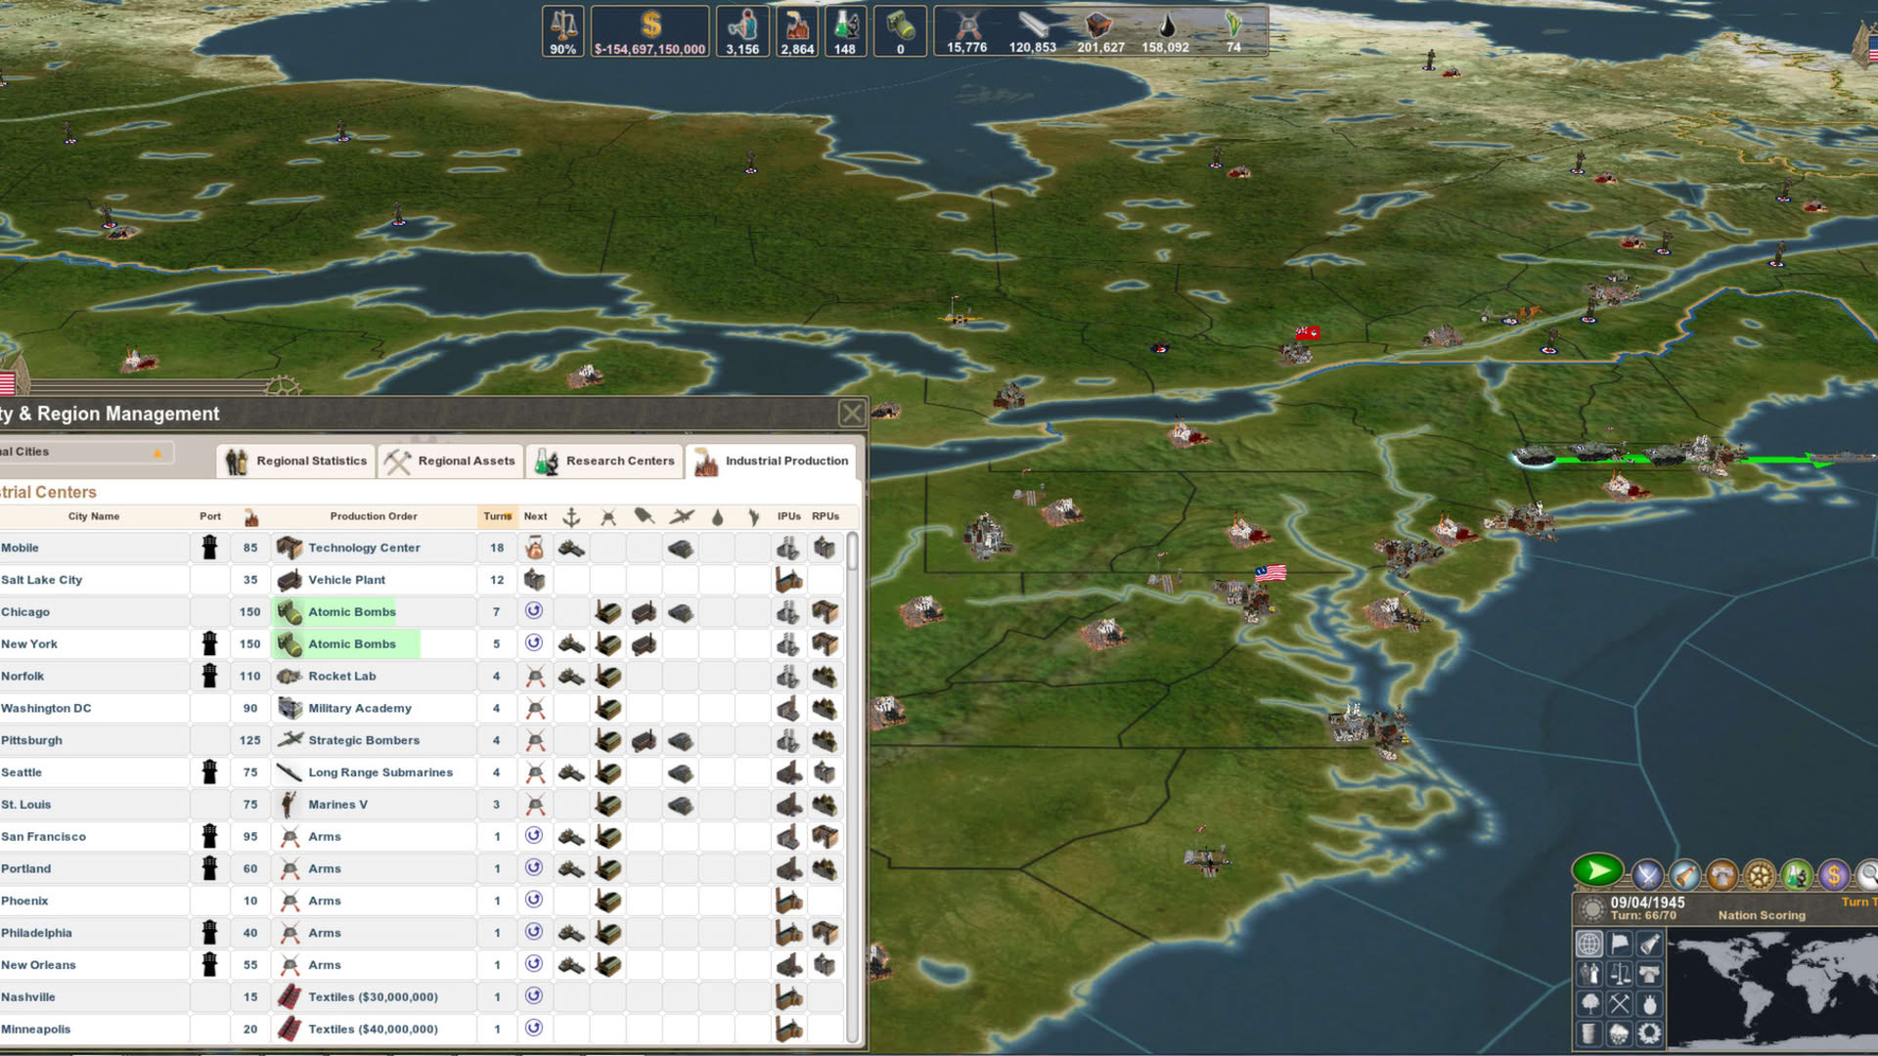Click the green End Turn arrow button
This screenshot has height=1056, width=1878.
tap(1597, 870)
